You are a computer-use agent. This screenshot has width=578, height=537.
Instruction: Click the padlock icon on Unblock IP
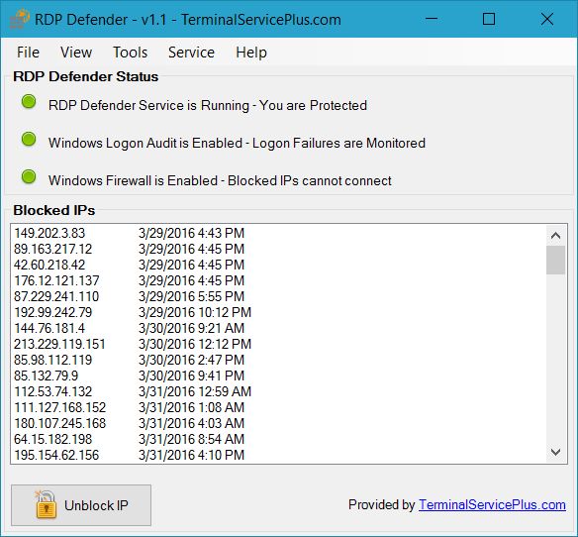45,505
